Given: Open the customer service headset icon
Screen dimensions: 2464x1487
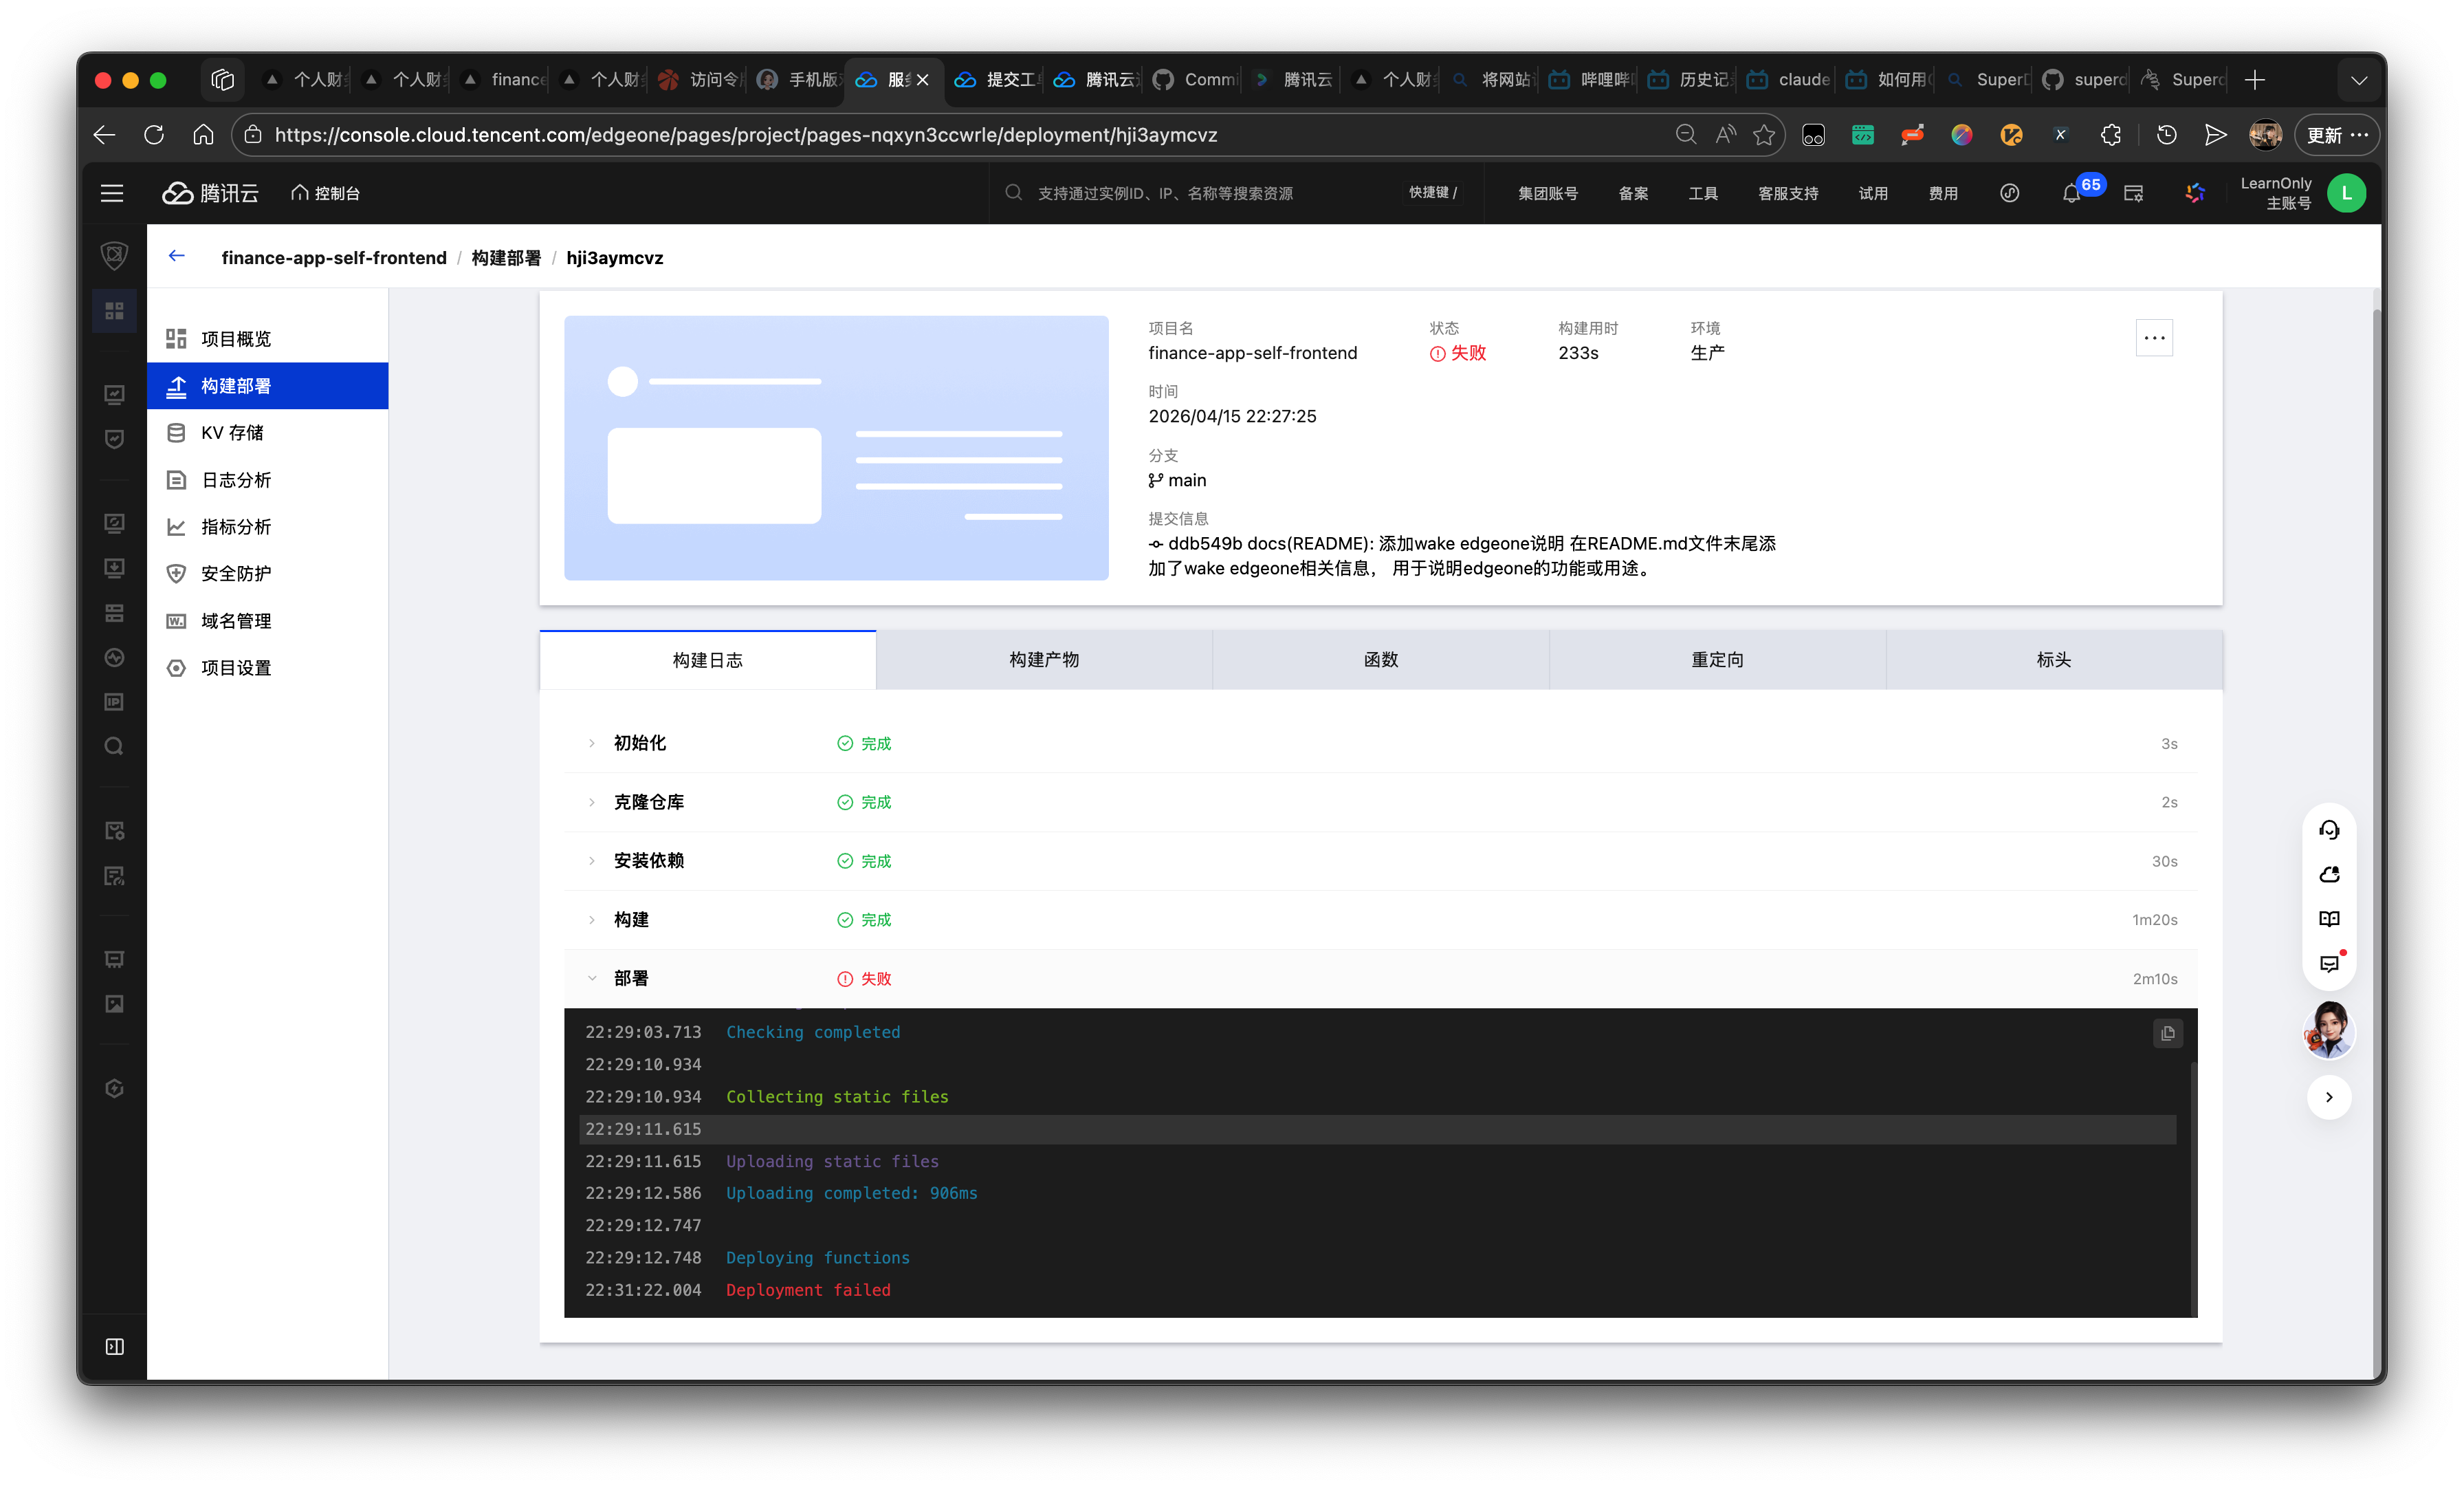Looking at the screenshot, I should tap(2329, 829).
